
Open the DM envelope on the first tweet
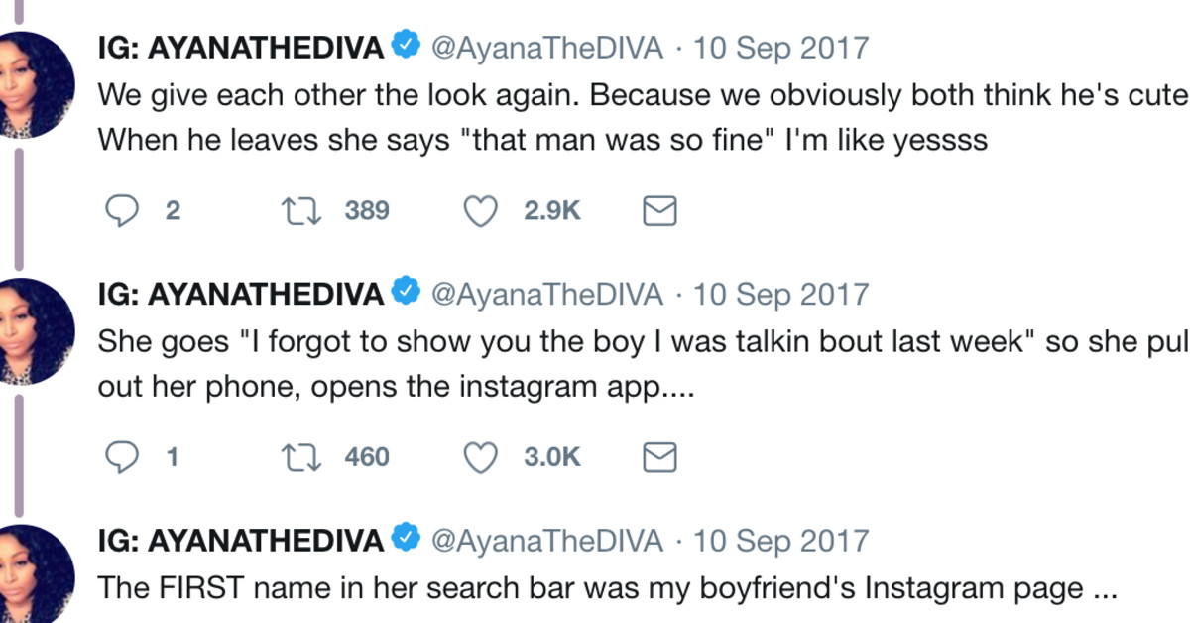(659, 210)
